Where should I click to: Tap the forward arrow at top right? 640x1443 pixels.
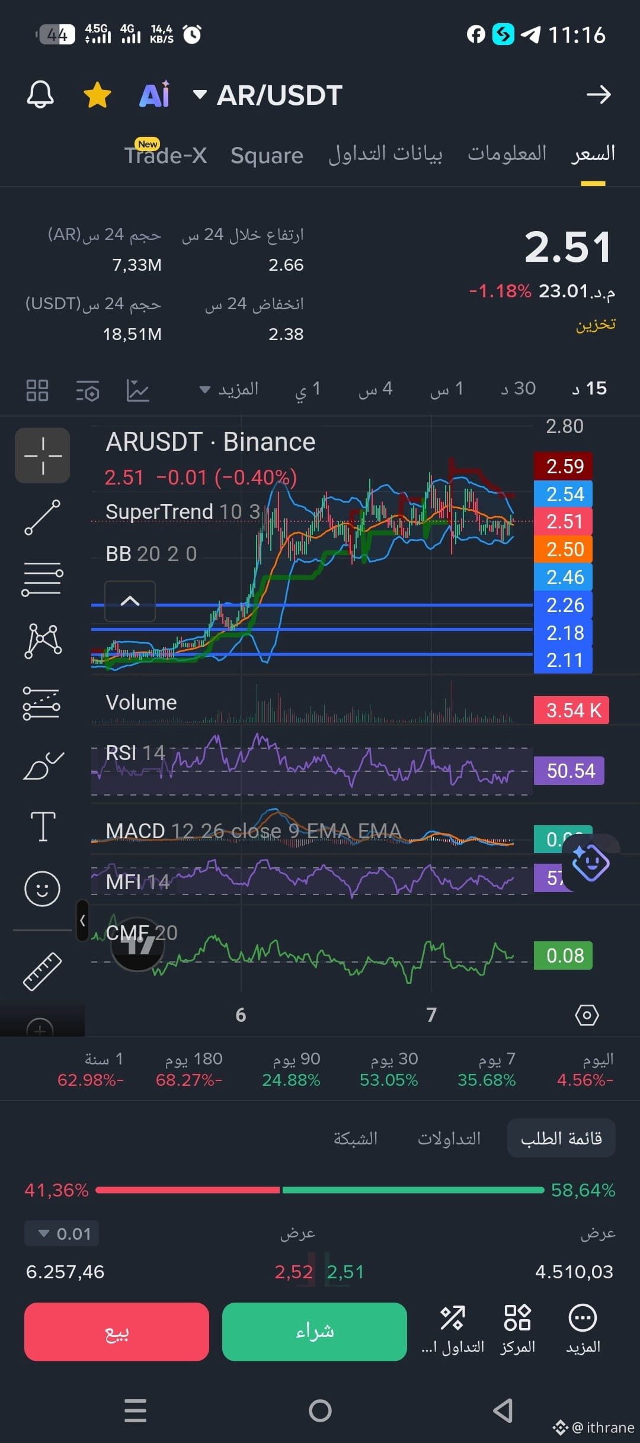(599, 95)
